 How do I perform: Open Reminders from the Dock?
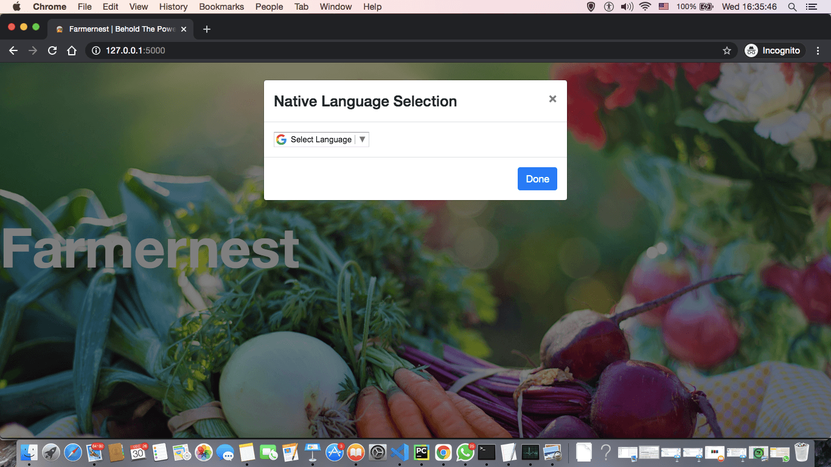[x=160, y=452]
